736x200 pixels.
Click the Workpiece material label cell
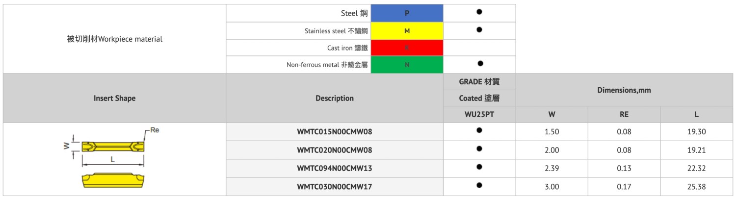coord(114,39)
